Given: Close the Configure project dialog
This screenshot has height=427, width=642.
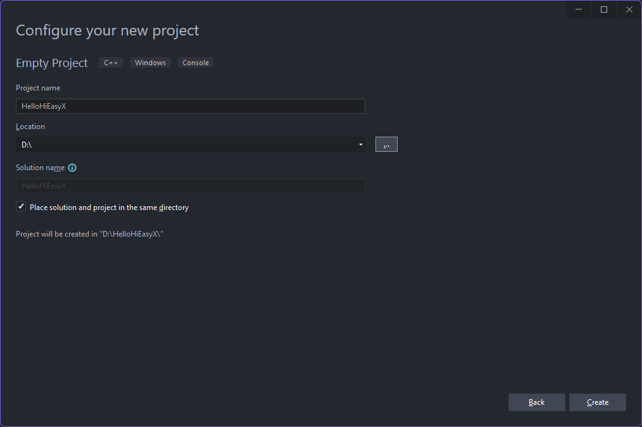Looking at the screenshot, I should 629,9.
